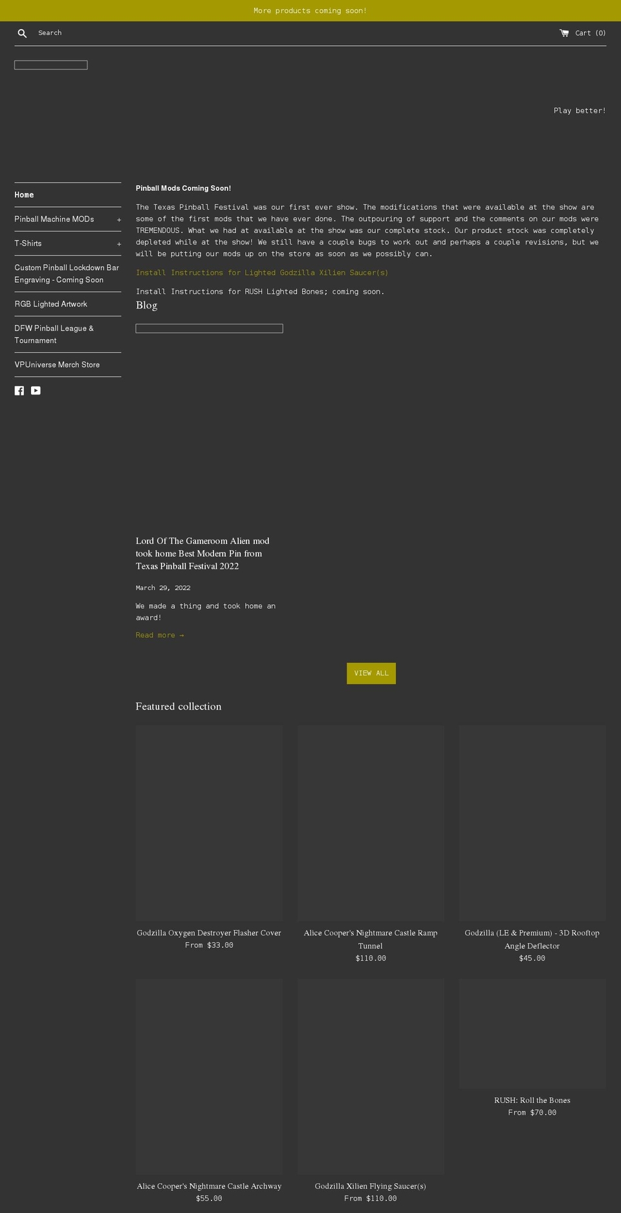Viewport: 621px width, 1213px height.
Task: Click the '$45.00' price
Action: pyautogui.click(x=532, y=959)
